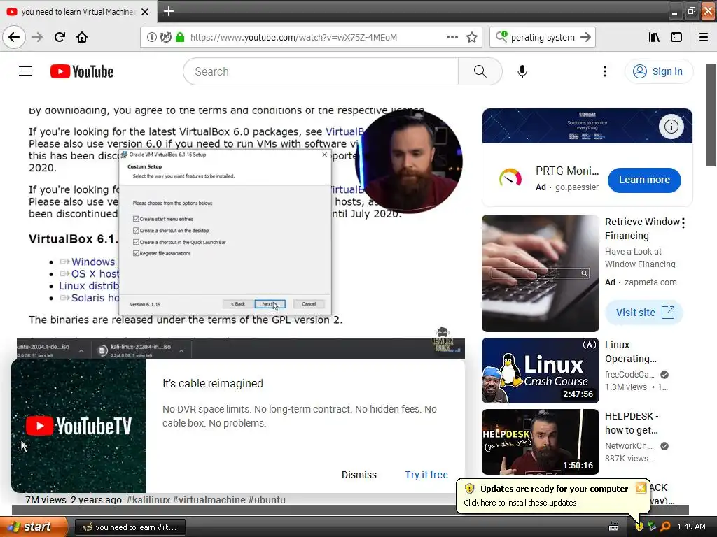Open the Firefox hamburger menu

pyautogui.click(x=704, y=38)
